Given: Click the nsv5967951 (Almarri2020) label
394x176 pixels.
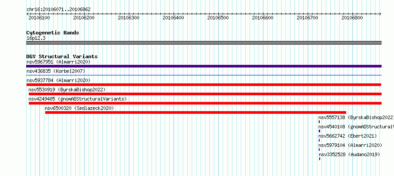Looking at the screenshot, I should tap(58, 62).
